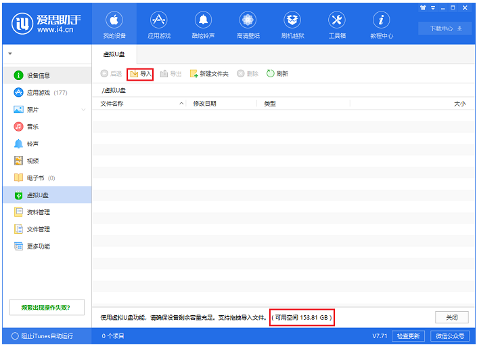Toggle 阻止iTunes自动运行 option
Image resolution: width=477 pixels, height=347 pixels.
click(x=42, y=336)
